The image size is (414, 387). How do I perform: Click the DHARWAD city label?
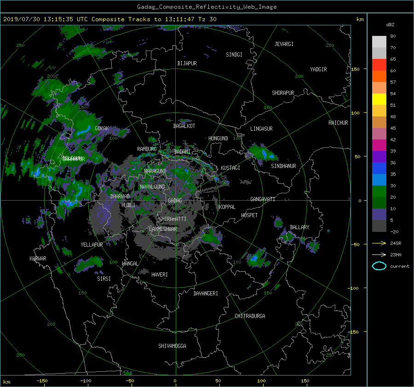pyautogui.click(x=120, y=196)
